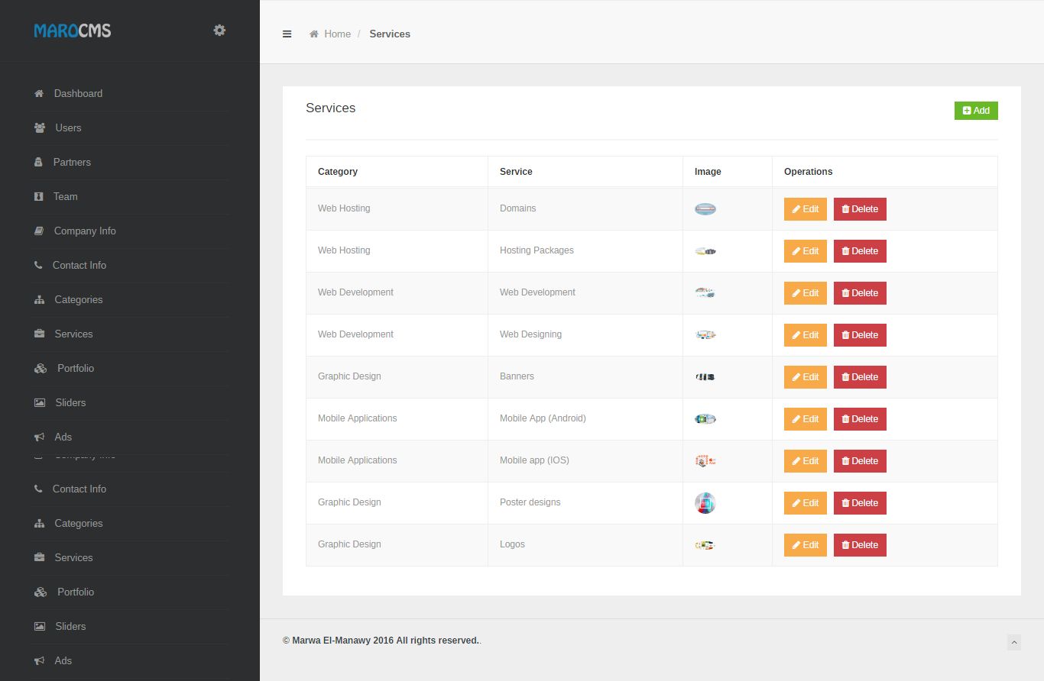
Task: Open the Partners sidebar item
Action: pos(72,162)
